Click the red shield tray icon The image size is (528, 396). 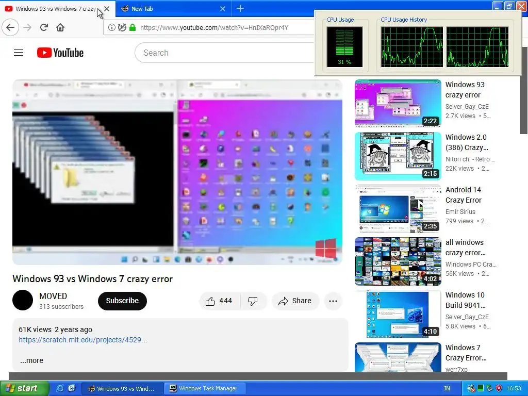click(x=499, y=388)
